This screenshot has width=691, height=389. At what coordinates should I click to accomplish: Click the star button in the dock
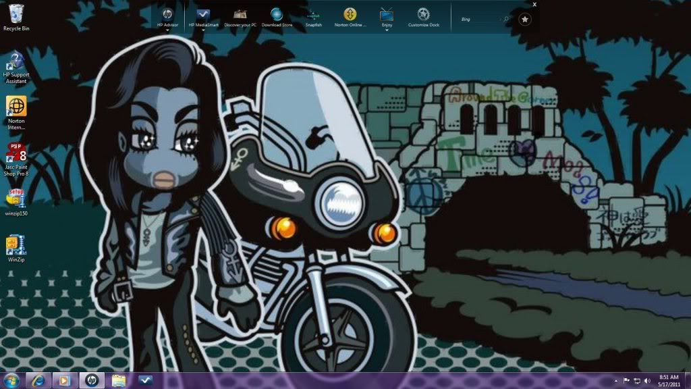(524, 20)
